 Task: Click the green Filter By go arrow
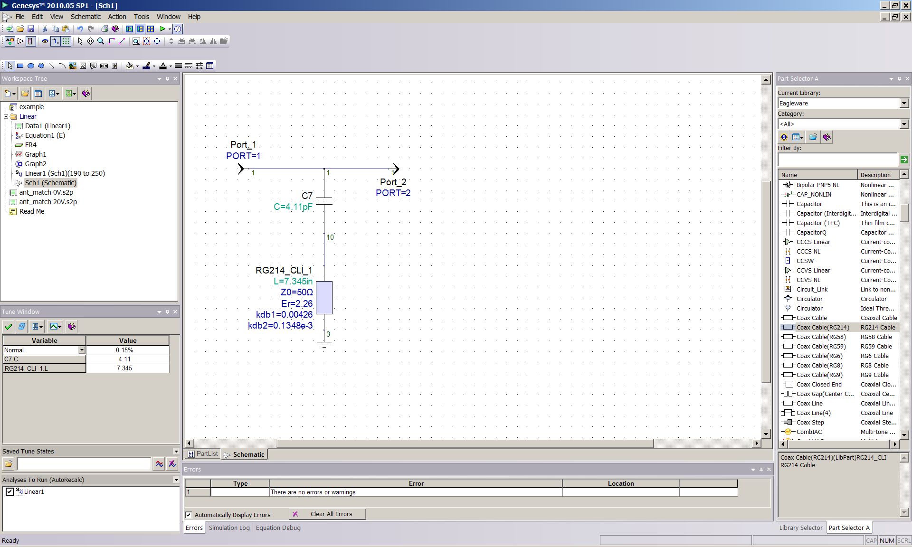904,160
